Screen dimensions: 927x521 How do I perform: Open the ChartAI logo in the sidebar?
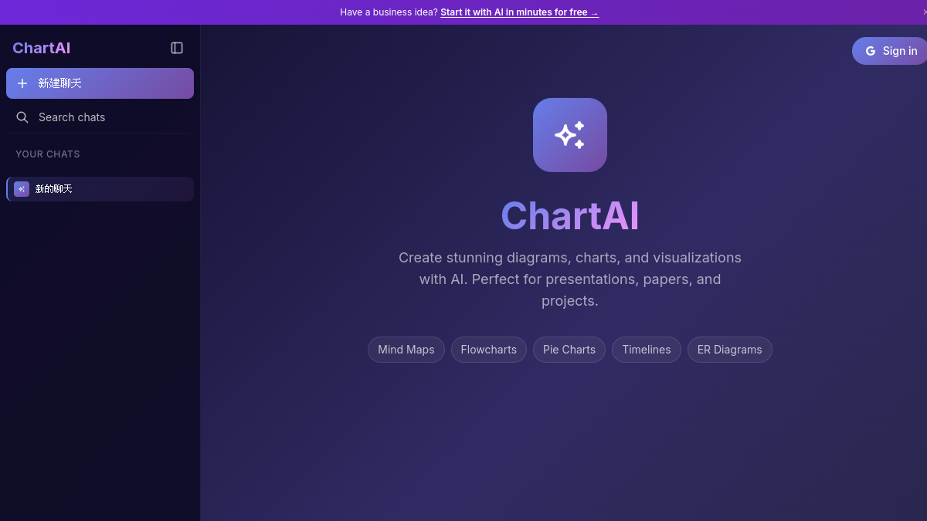(x=42, y=48)
